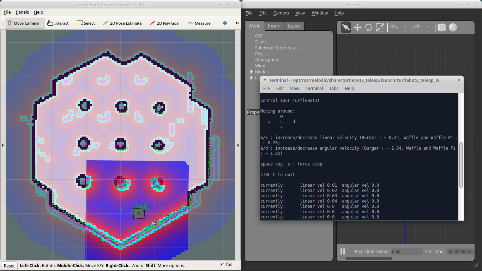Insert a sphere shape in Gazebo
482x271 pixels.
453,27
